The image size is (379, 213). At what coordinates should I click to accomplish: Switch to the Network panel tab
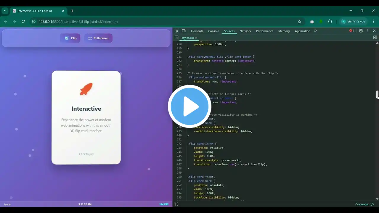click(245, 31)
